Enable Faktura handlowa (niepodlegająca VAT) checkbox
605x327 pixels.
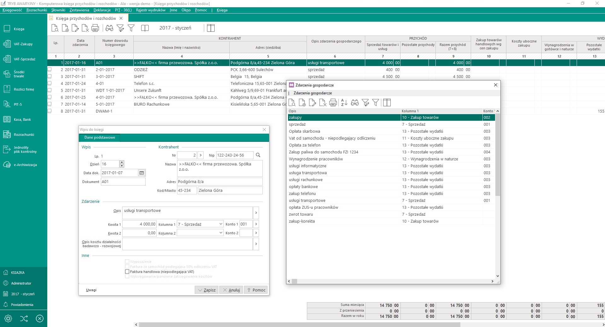127,272
